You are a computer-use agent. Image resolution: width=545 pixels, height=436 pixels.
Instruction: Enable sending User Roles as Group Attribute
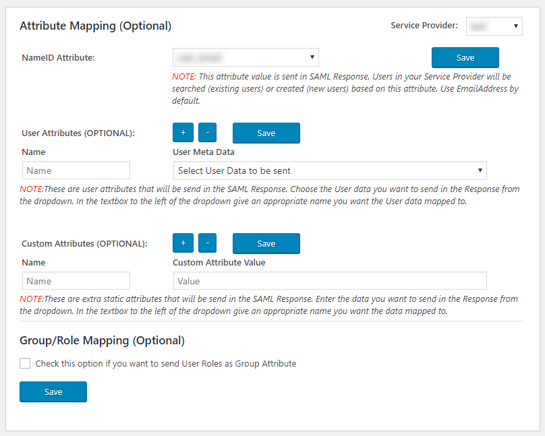[25, 363]
